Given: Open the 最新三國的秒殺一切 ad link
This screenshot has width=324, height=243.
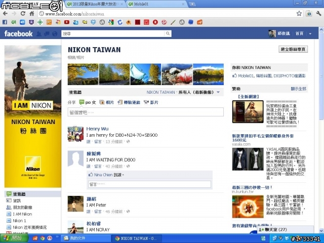Looking at the screenshot, I should pos(252,187).
